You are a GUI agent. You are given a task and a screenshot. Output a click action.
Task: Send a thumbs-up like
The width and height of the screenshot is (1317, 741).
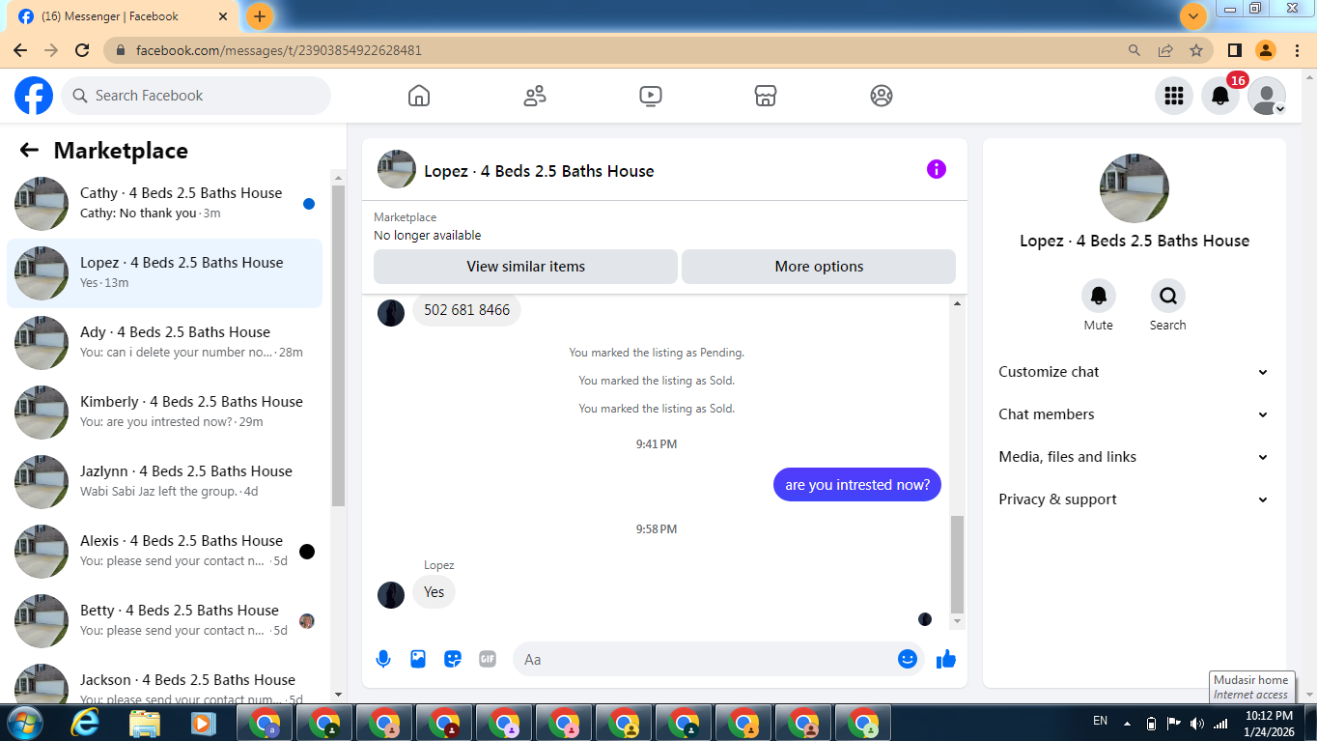(946, 659)
